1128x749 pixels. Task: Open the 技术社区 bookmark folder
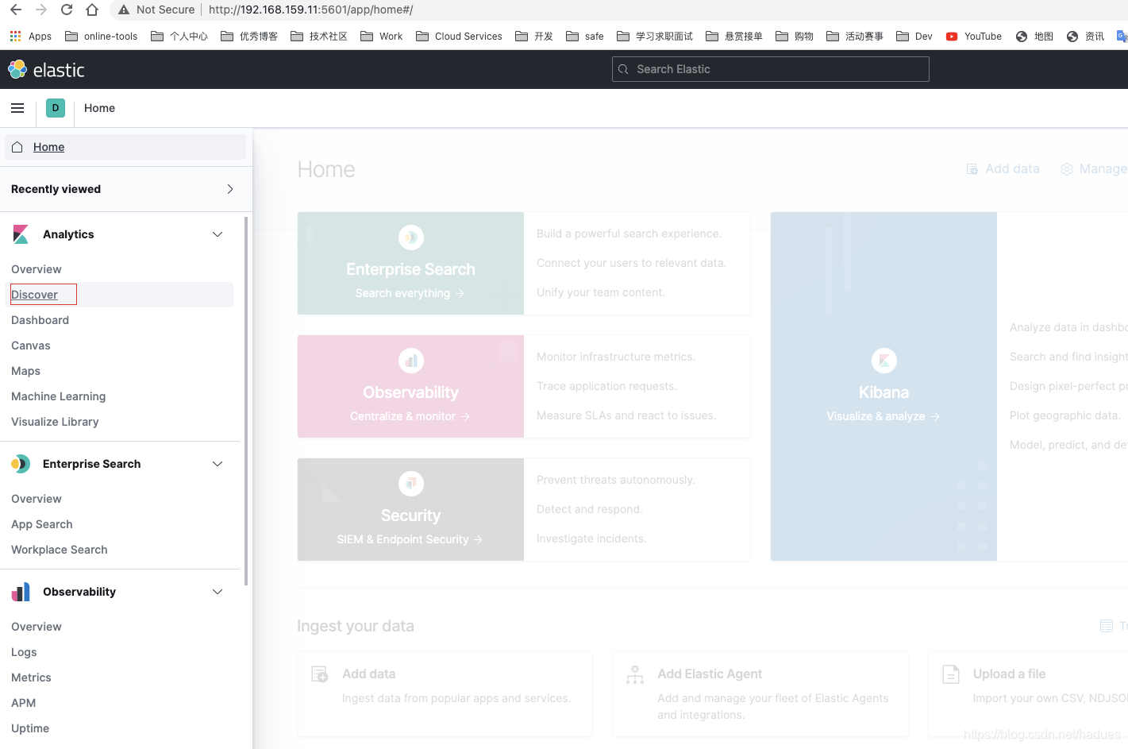pyautogui.click(x=319, y=37)
